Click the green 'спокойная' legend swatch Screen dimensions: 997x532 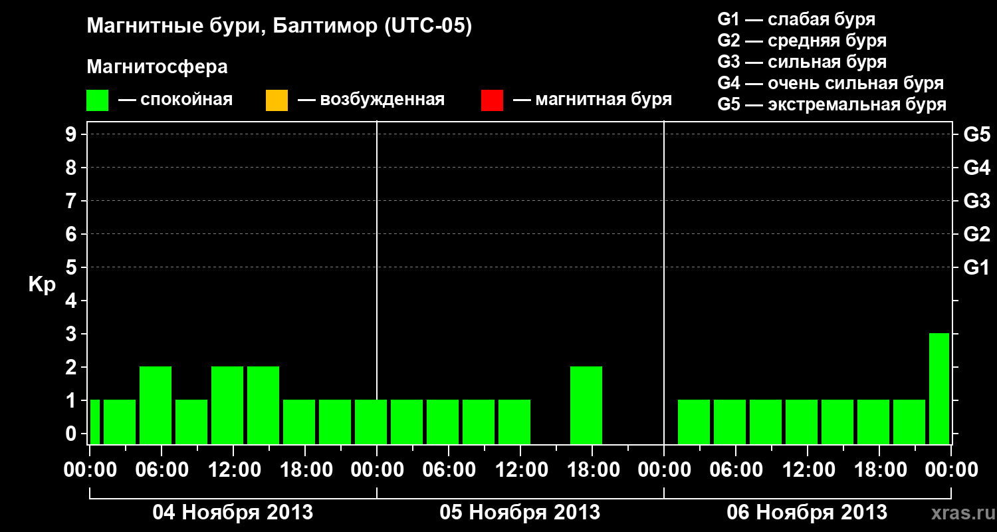[98, 100]
